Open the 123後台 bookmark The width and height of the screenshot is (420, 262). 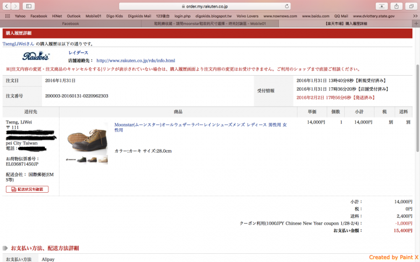[163, 16]
